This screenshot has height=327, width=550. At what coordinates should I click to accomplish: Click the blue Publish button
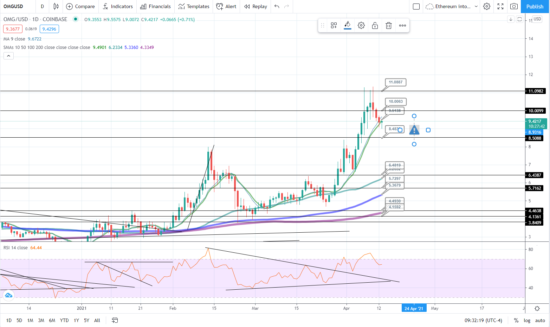click(x=535, y=6)
